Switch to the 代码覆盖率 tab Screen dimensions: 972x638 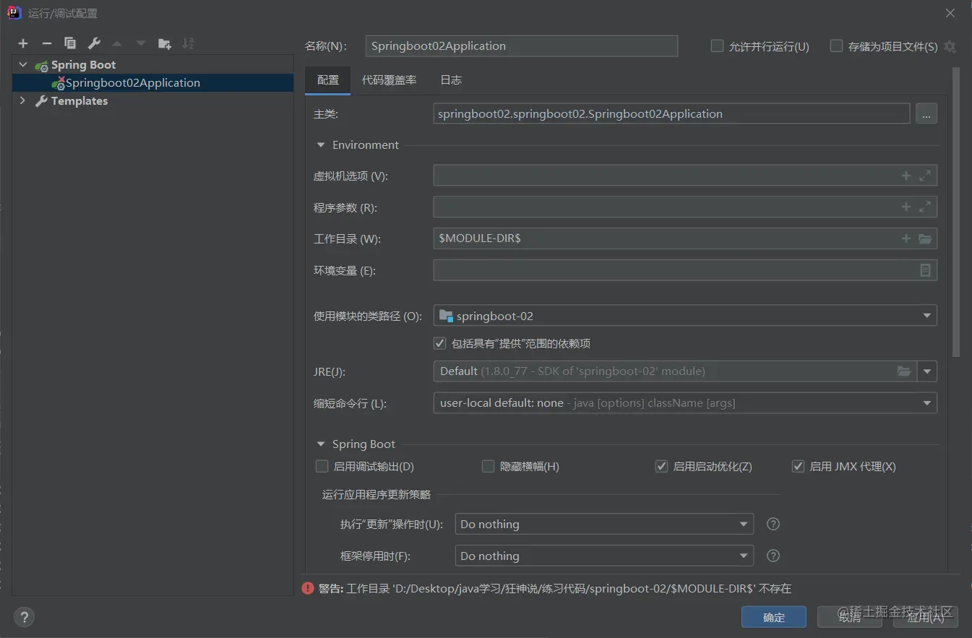pyautogui.click(x=390, y=80)
